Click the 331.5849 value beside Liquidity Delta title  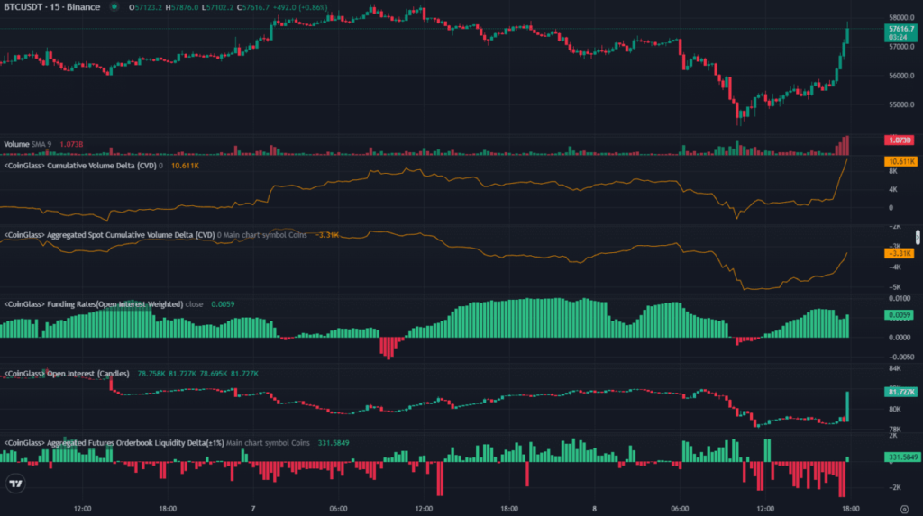click(334, 443)
